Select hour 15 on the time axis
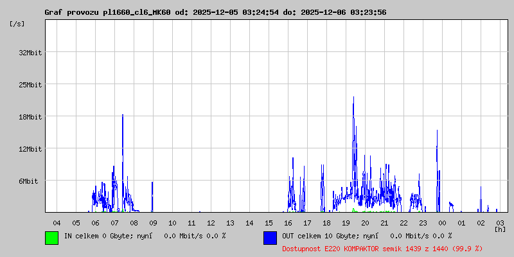Image resolution: width=514 pixels, height=257 pixels. [269, 222]
